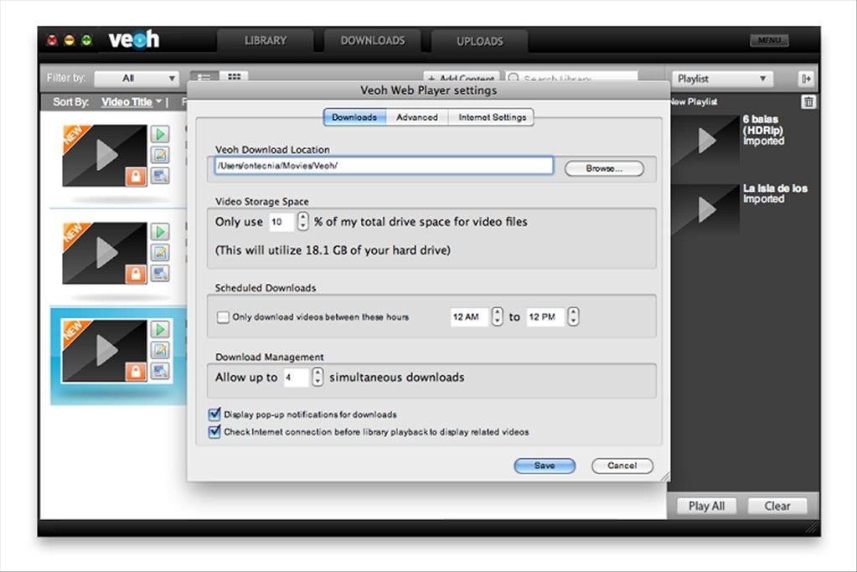Click the lock icon on the top video thumbnail

pyautogui.click(x=136, y=176)
